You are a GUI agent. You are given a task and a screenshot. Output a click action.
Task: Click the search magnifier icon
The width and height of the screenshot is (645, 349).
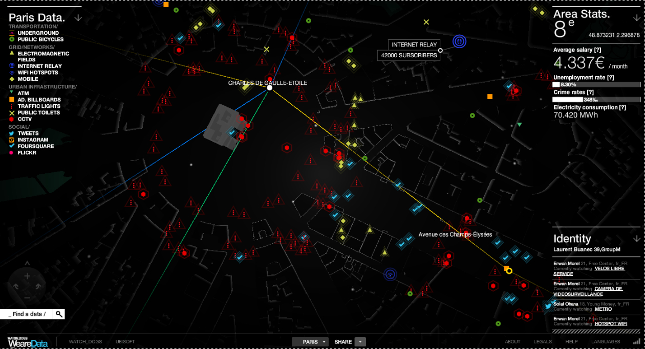(59, 314)
